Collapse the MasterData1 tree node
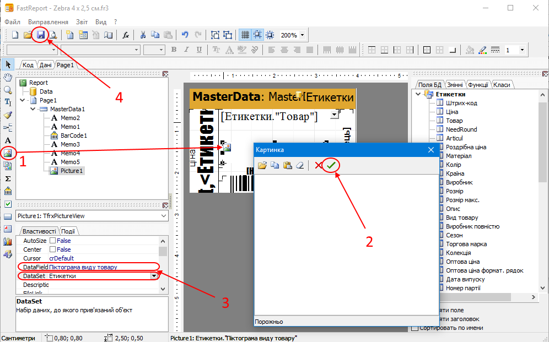 [31, 110]
